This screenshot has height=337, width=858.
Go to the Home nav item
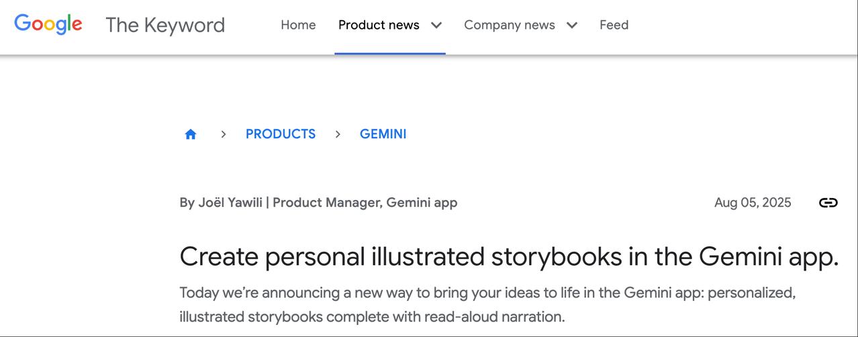[x=298, y=25]
